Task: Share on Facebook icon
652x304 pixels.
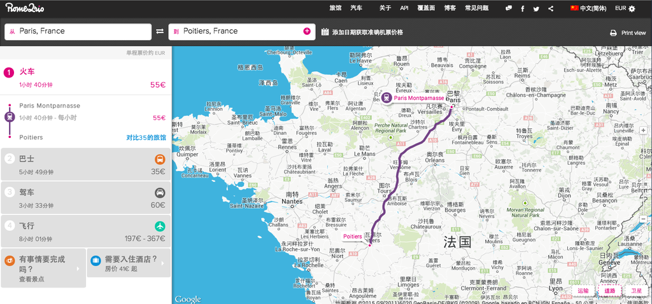Action: point(523,9)
